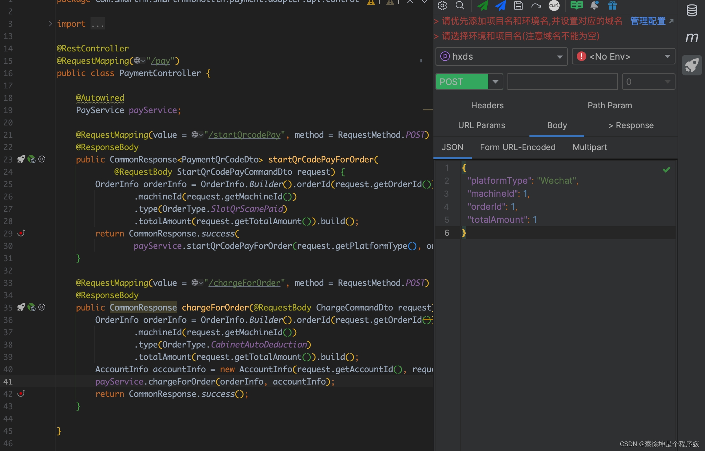Open the hxds project dropdown

point(501,56)
